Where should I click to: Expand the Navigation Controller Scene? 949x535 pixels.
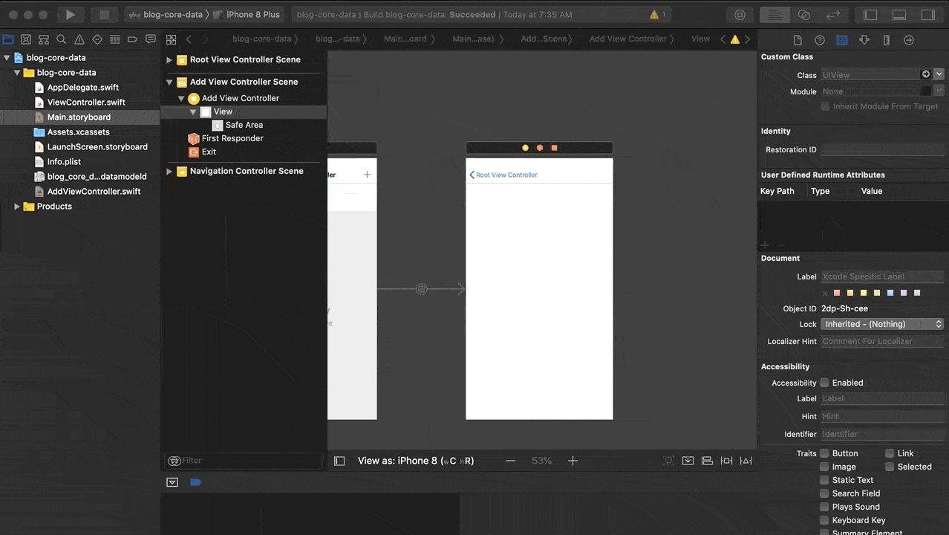(x=169, y=171)
